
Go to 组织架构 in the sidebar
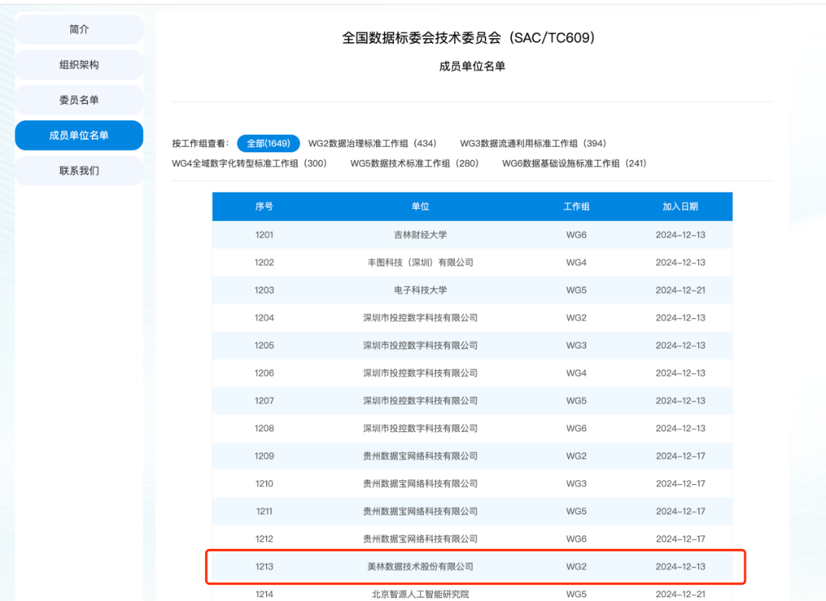tap(79, 65)
